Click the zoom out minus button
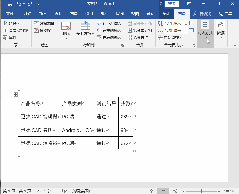 (183, 191)
